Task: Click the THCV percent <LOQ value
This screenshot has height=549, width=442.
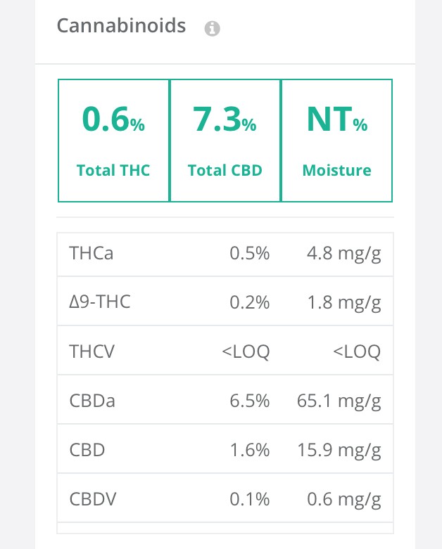Action: 246,351
